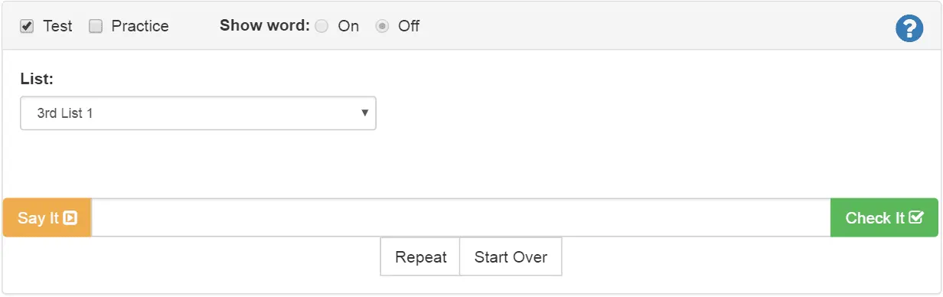Select the Show word On radio button
Image resolution: width=943 pixels, height=297 pixels.
[321, 27]
